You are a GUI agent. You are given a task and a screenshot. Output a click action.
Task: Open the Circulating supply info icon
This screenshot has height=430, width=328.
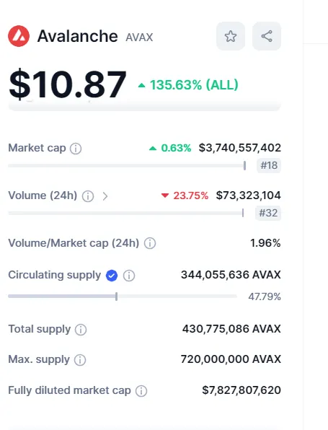coord(129,276)
